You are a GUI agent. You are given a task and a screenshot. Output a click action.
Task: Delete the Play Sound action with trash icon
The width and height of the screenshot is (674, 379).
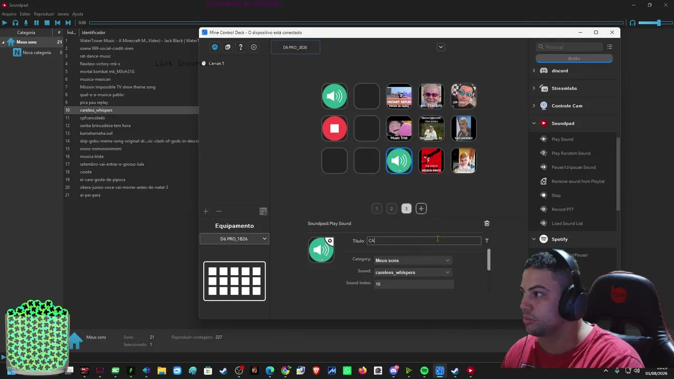487,223
